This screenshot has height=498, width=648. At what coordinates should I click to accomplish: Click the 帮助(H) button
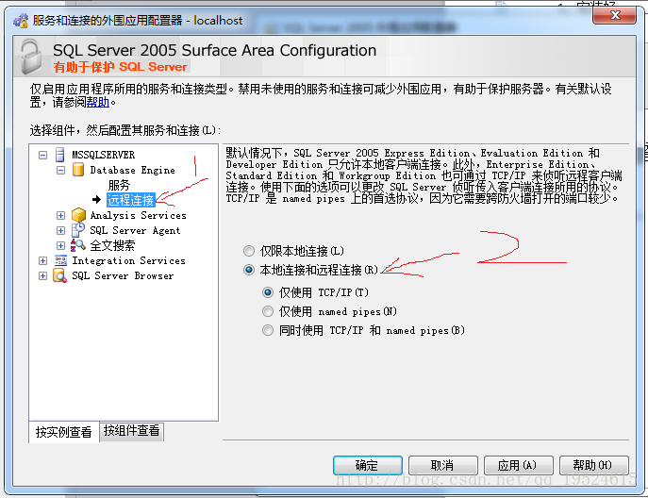tap(593, 465)
